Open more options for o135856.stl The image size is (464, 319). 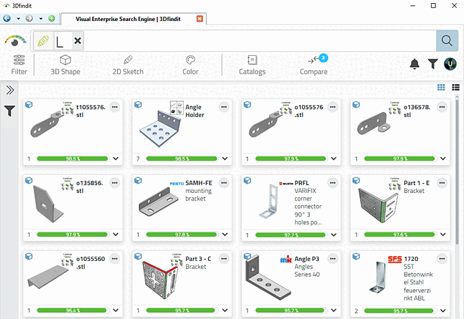pos(115,183)
